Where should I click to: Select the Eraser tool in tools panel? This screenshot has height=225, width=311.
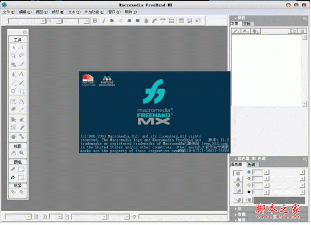tap(13, 109)
